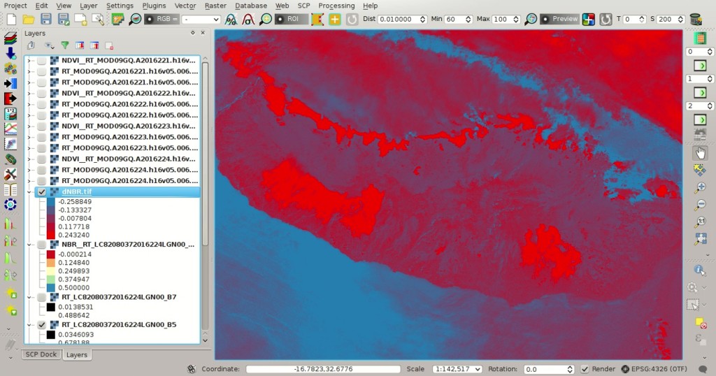Uncheck the RT_LC82080372016224LGN00_B5 layer checkbox
Viewport: 716px width, 376px height.
[41, 325]
